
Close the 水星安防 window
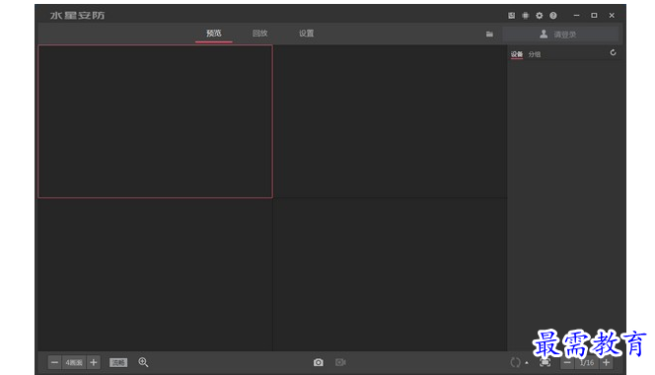[612, 16]
